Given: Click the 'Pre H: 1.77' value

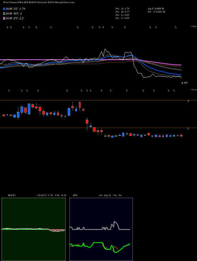Looking at the screenshot, I should [123, 11].
